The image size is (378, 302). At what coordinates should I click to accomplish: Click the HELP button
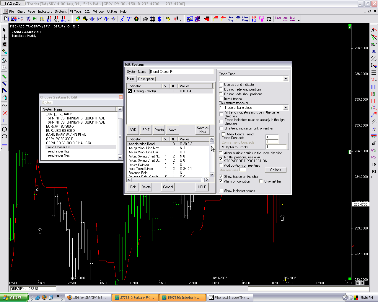pos(202,187)
